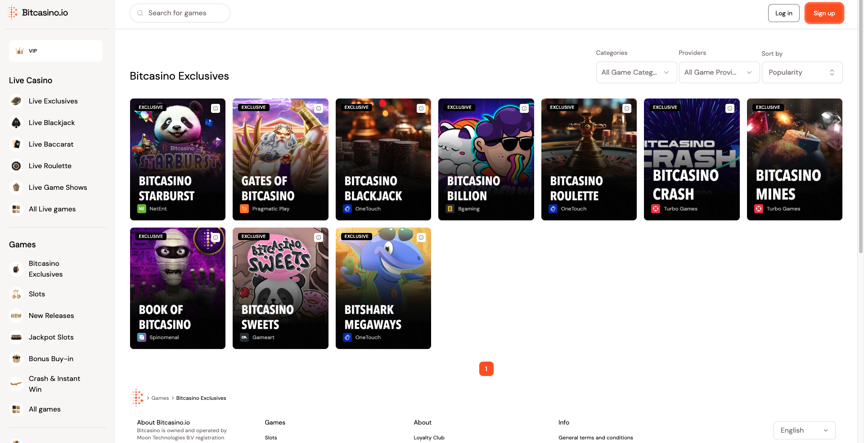
Task: Click the Search for games field
Action: point(180,13)
